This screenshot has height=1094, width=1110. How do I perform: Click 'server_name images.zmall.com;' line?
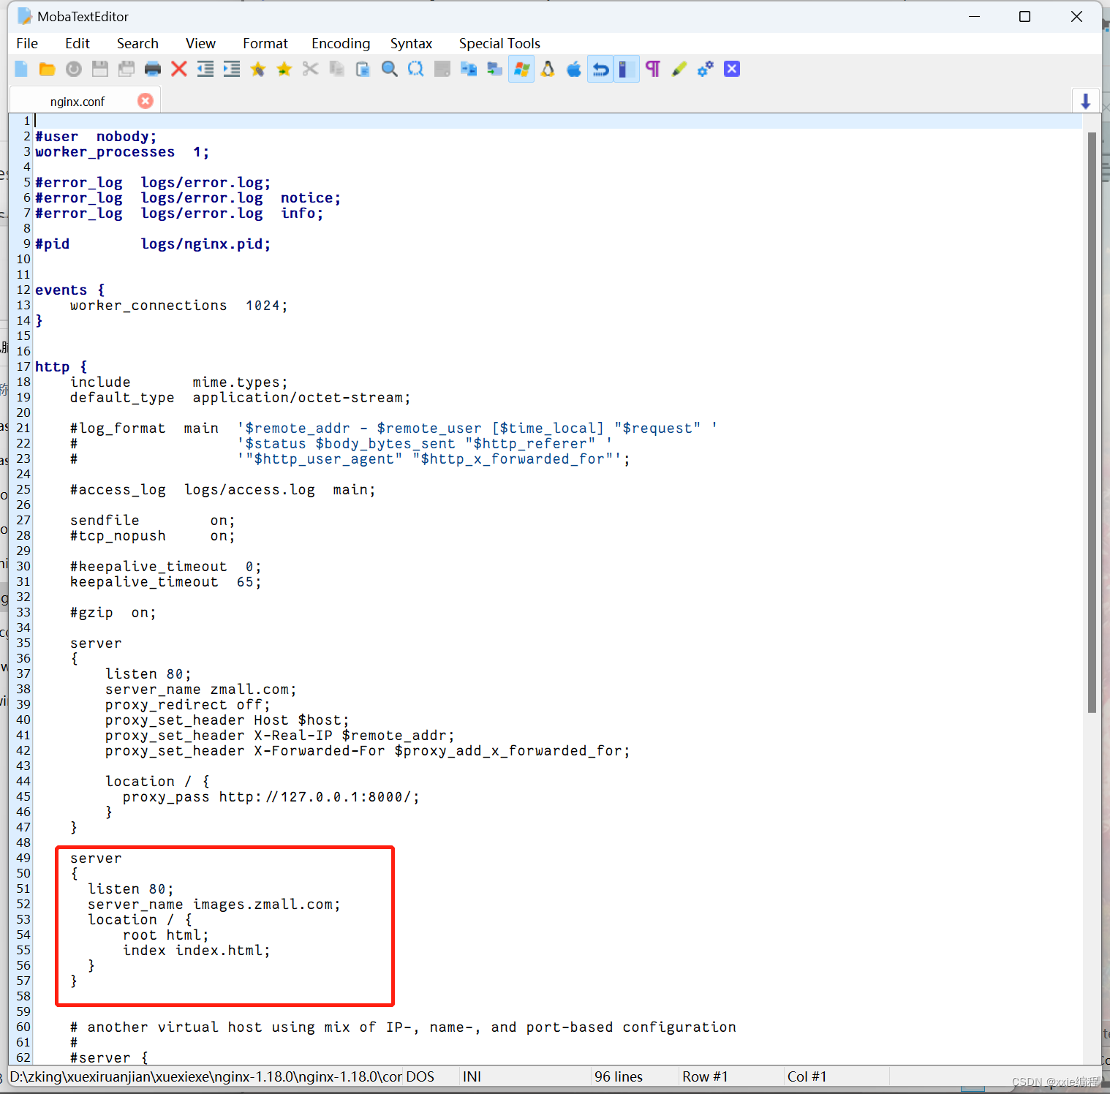[x=214, y=905]
